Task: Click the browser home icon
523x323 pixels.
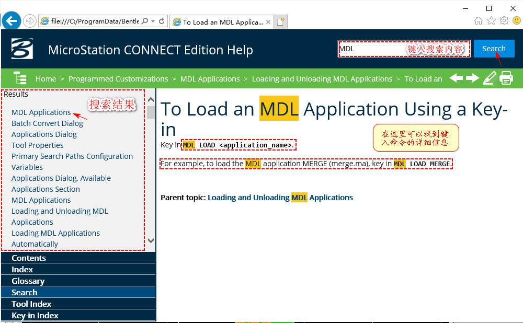Action: (479, 21)
